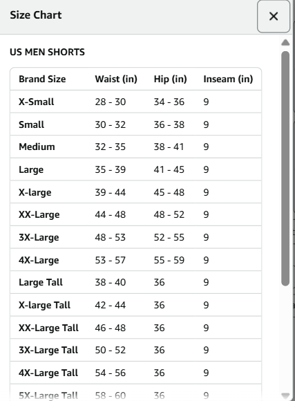Click the vertical scrollbar thumb
The image size is (295, 401).
point(285,168)
